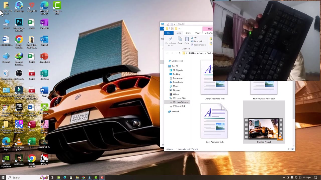The height and width of the screenshot is (180, 321).
Task: Select Quick access in navigation pane
Action: coord(177,61)
